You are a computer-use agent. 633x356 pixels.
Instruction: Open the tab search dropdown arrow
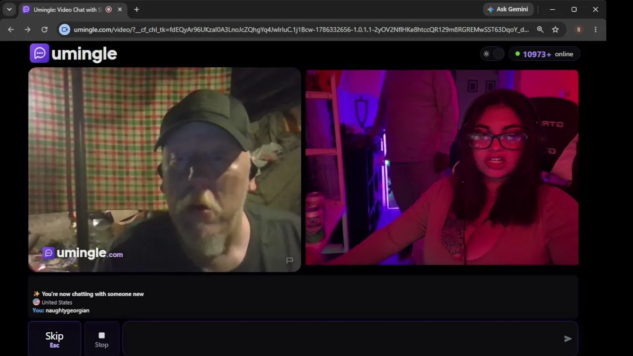tap(9, 9)
